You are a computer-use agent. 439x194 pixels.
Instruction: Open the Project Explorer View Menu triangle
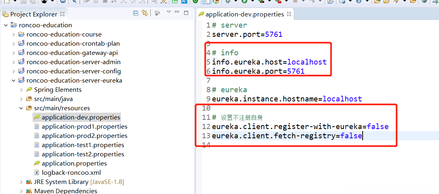click(169, 12)
